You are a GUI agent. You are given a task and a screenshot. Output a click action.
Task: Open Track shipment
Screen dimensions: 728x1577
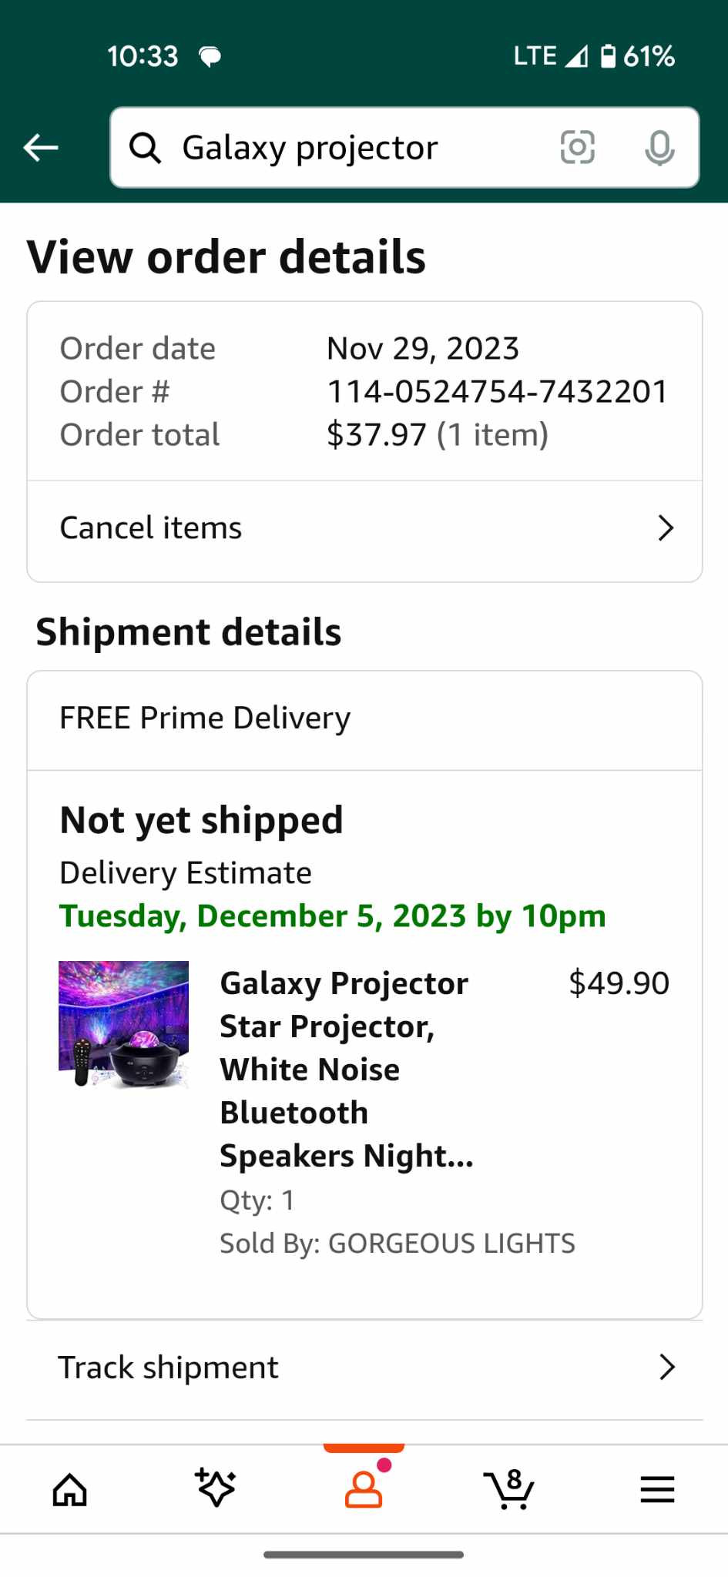pos(169,1367)
